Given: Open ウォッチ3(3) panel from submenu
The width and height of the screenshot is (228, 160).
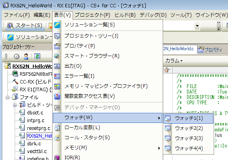Looking at the screenshot, I should [189, 138].
